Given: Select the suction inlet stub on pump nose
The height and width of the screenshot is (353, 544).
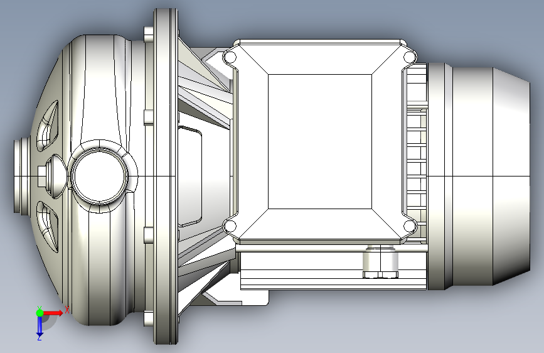Looking at the screenshot, I should pos(21,176).
